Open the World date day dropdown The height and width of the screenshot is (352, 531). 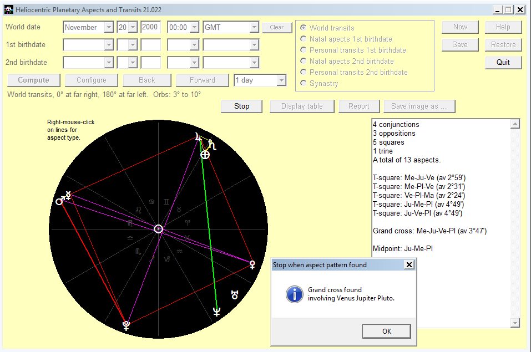[133, 27]
